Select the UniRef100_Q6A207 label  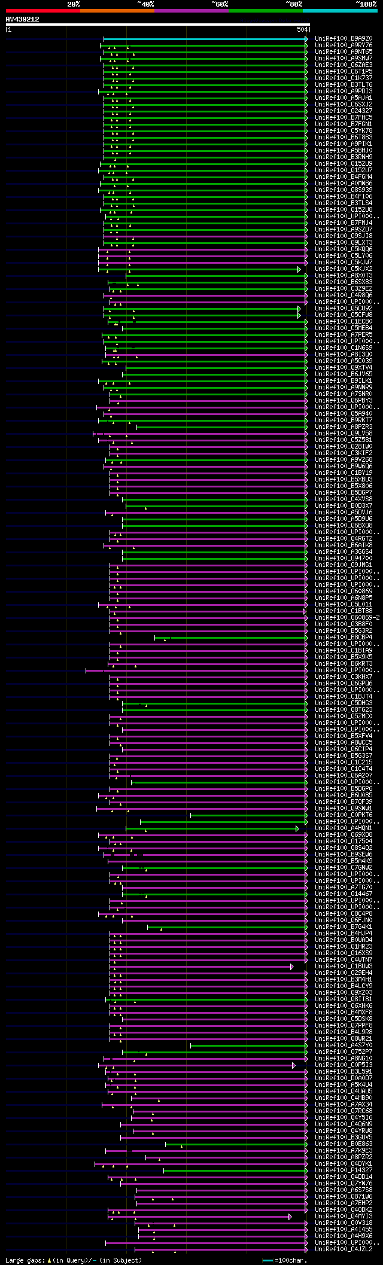(344, 776)
